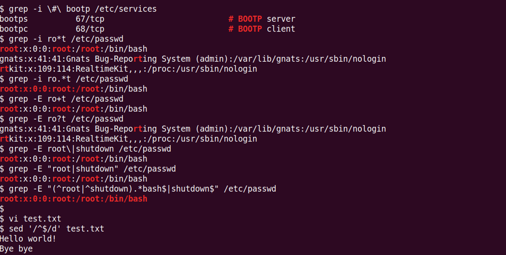Click the empty '$' prompt line
The height and width of the screenshot is (255, 506).
(x=2, y=209)
